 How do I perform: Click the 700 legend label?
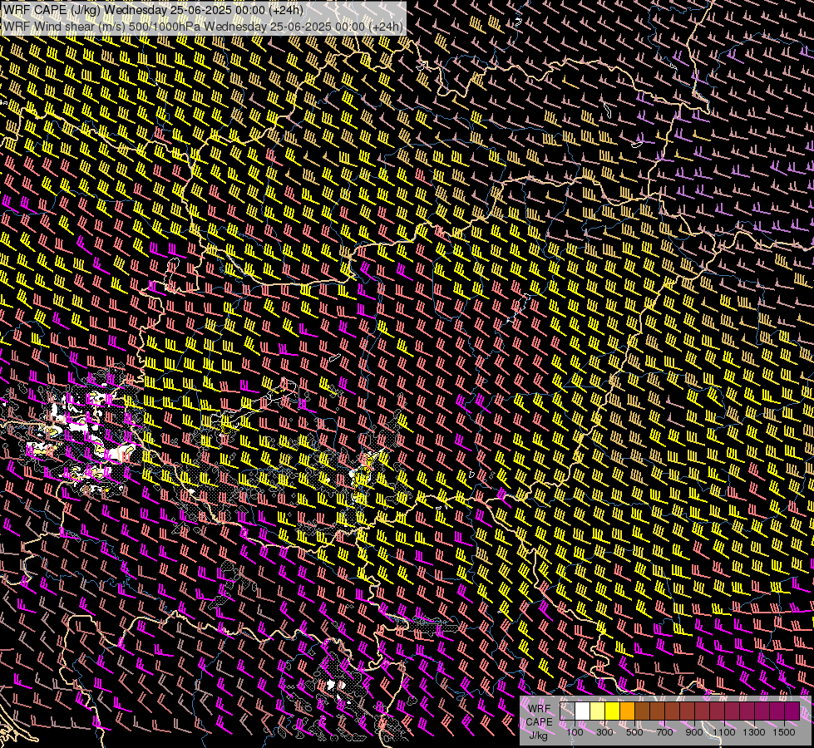[664, 732]
